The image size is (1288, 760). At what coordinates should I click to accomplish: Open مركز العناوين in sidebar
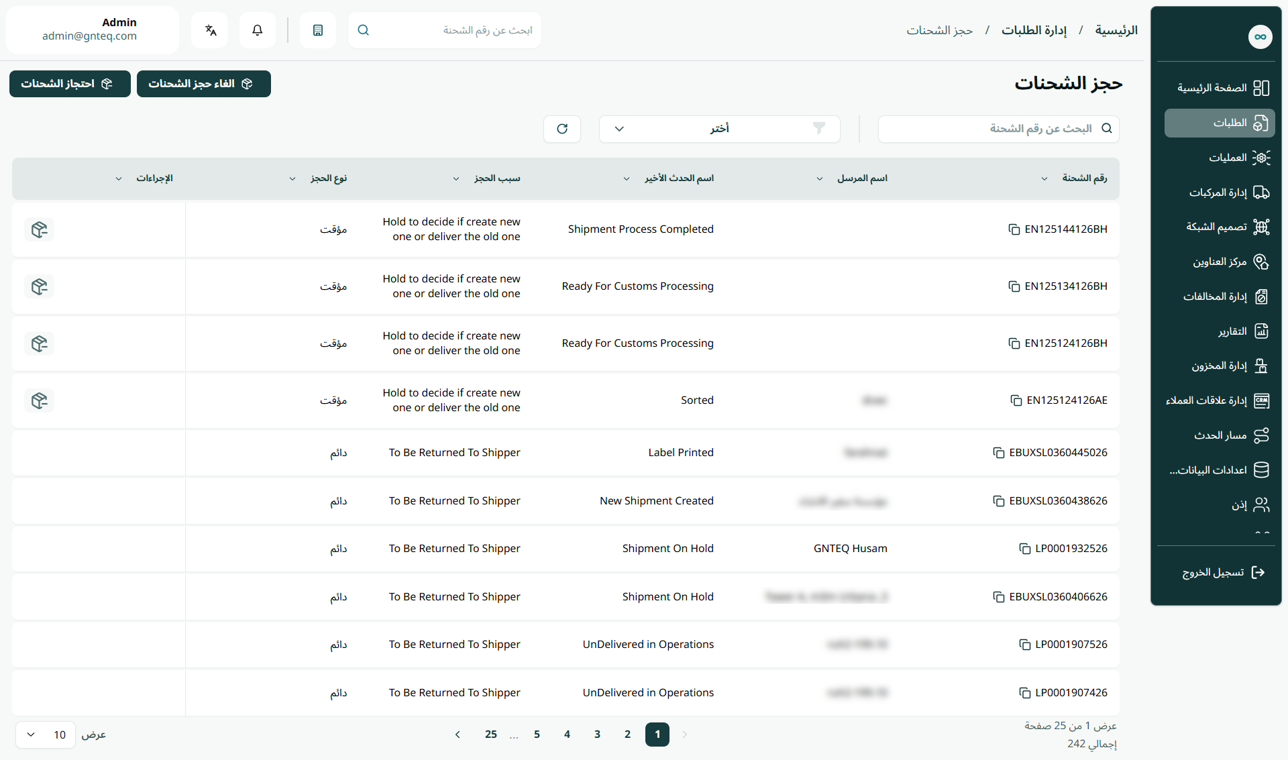click(x=1220, y=262)
